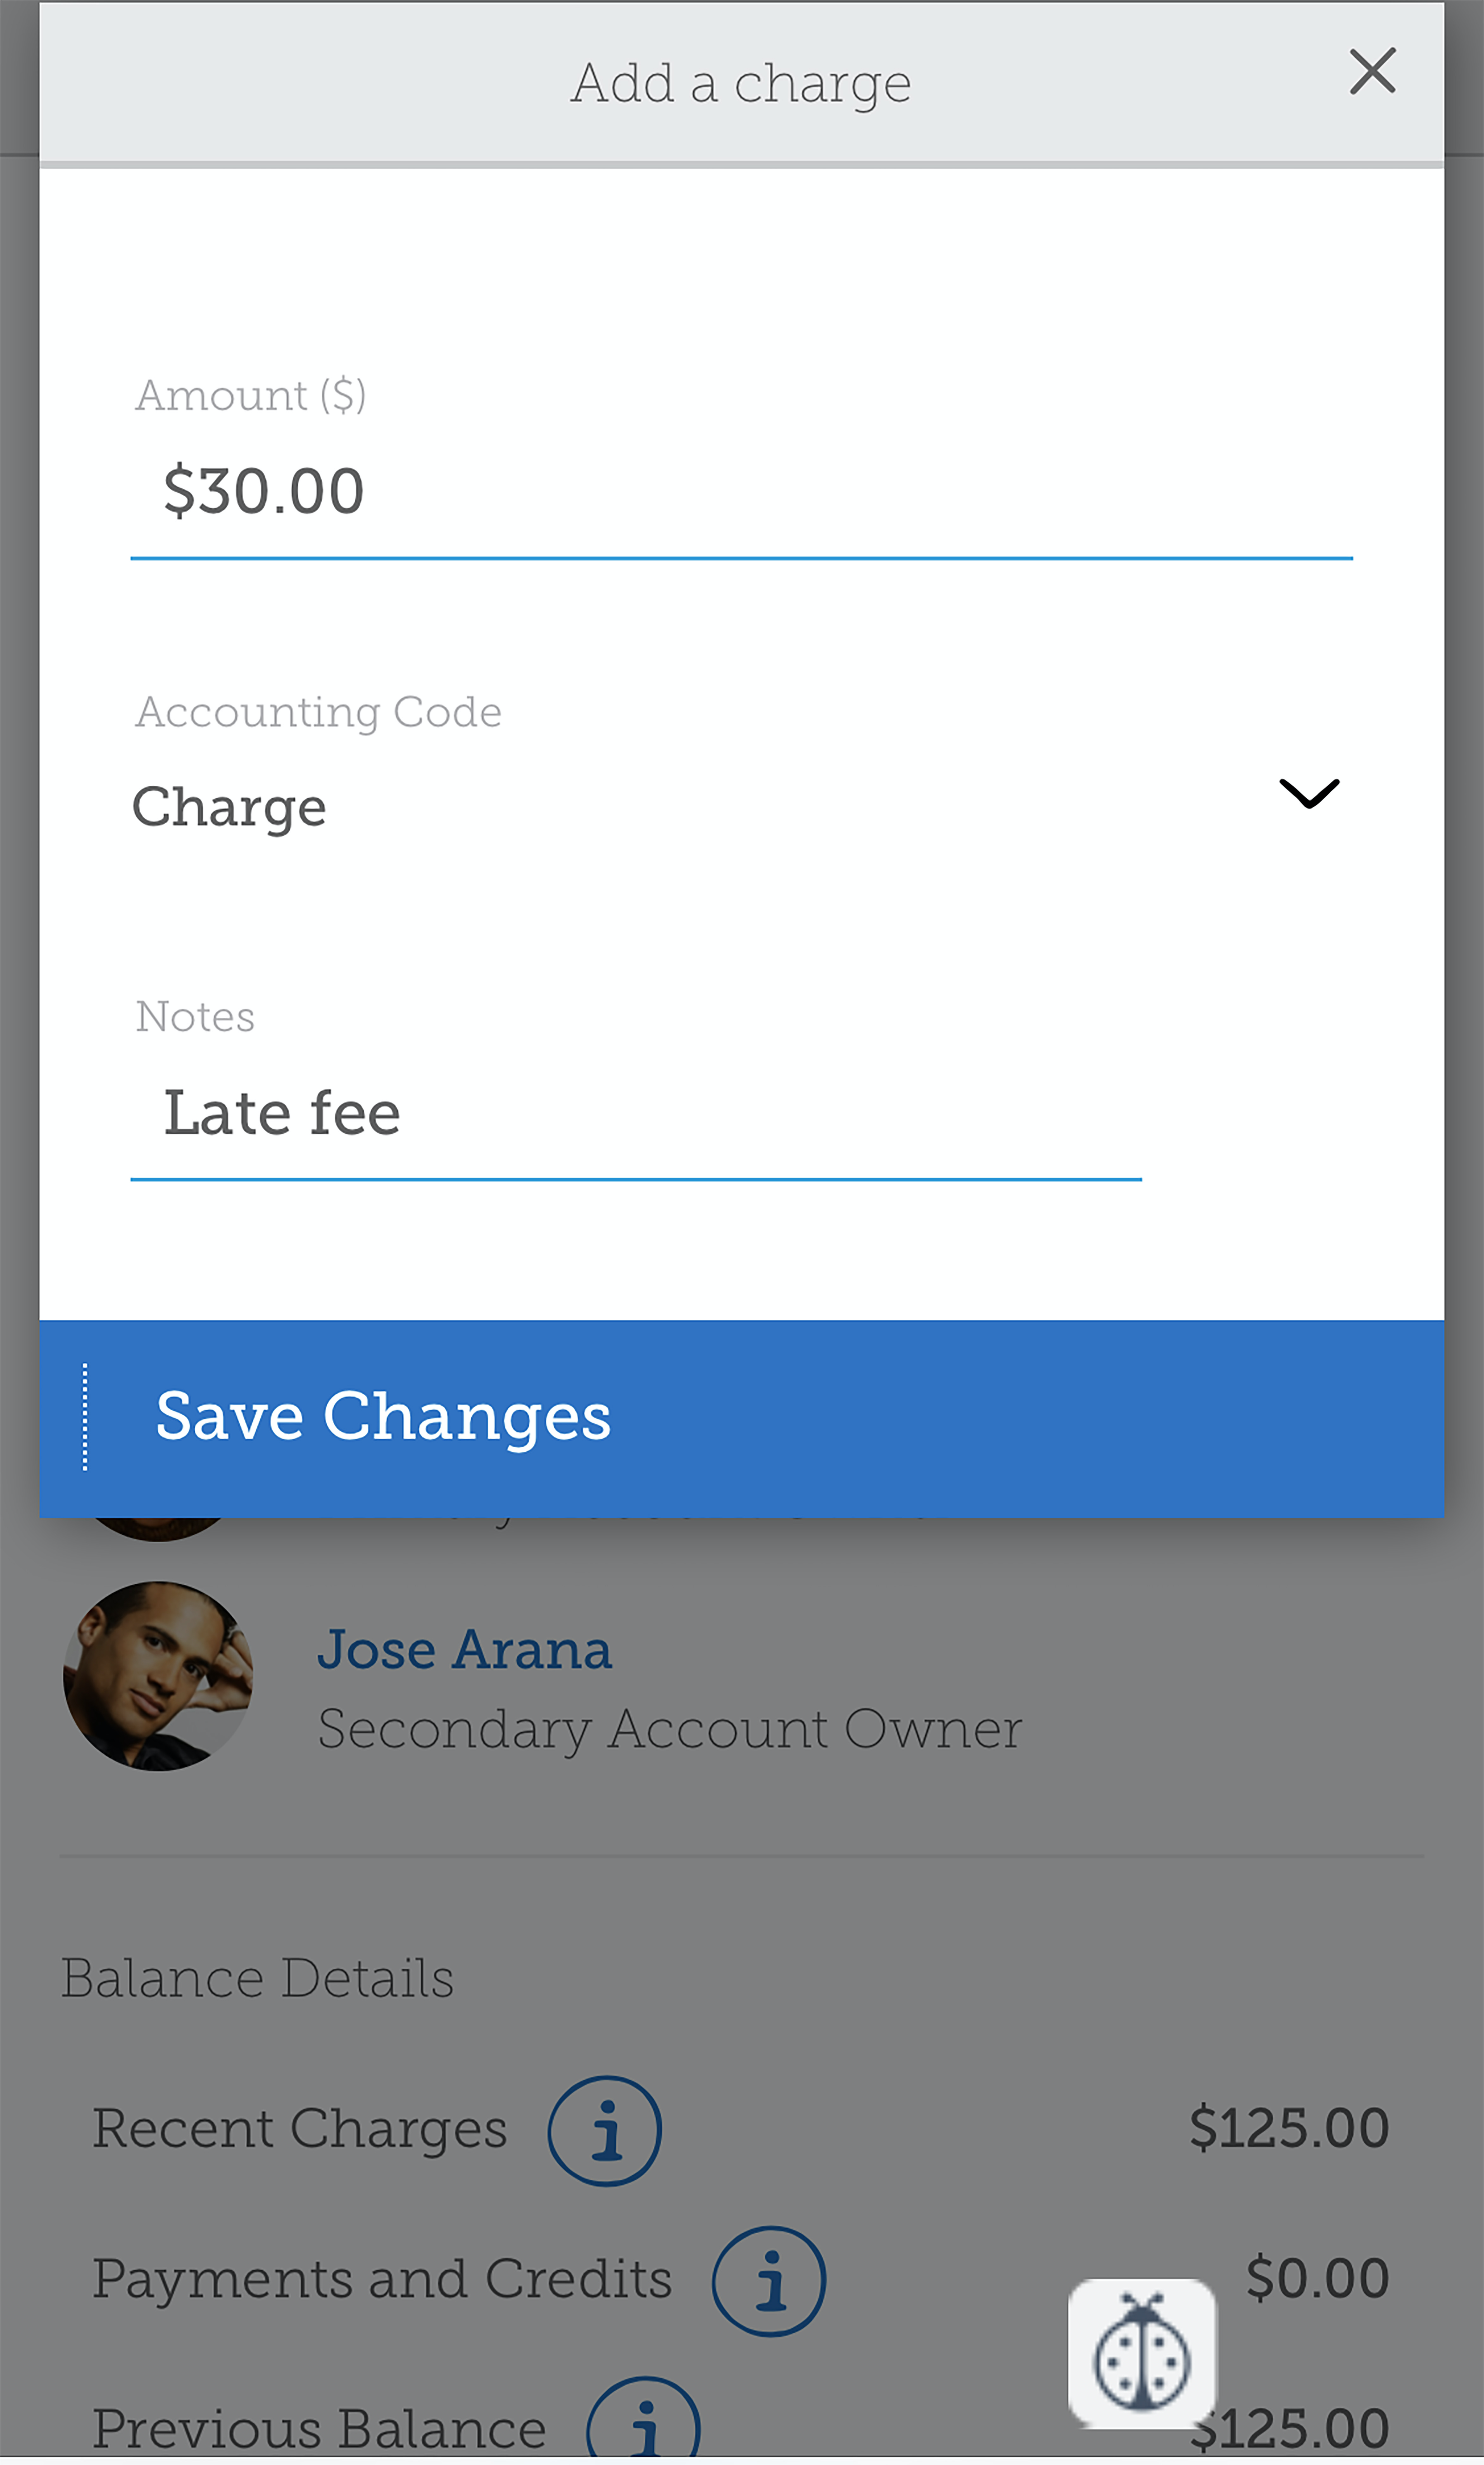
Task: Click the Add a charge dialog title
Action: 741,83
